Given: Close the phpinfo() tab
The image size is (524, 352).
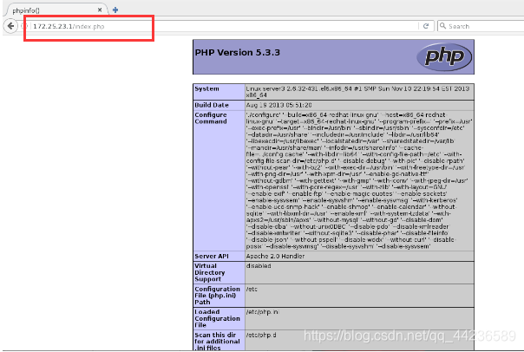Looking at the screenshot, I should [x=100, y=10].
